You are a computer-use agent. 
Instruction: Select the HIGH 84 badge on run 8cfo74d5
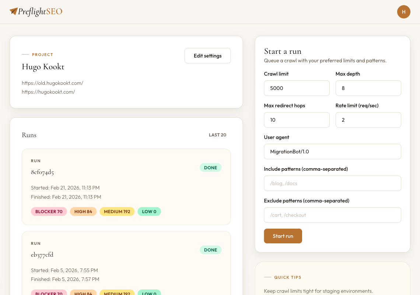pyautogui.click(x=83, y=211)
